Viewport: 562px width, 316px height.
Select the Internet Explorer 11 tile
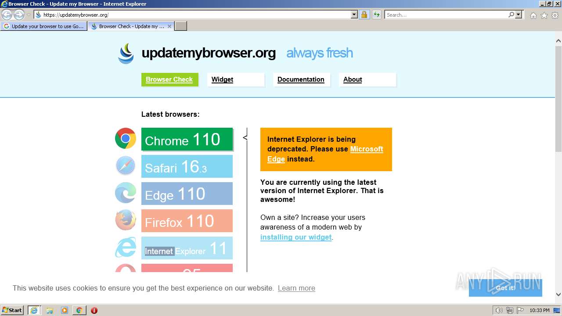[x=187, y=248]
